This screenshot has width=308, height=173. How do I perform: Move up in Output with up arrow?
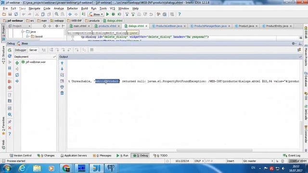[x=62, y=63]
